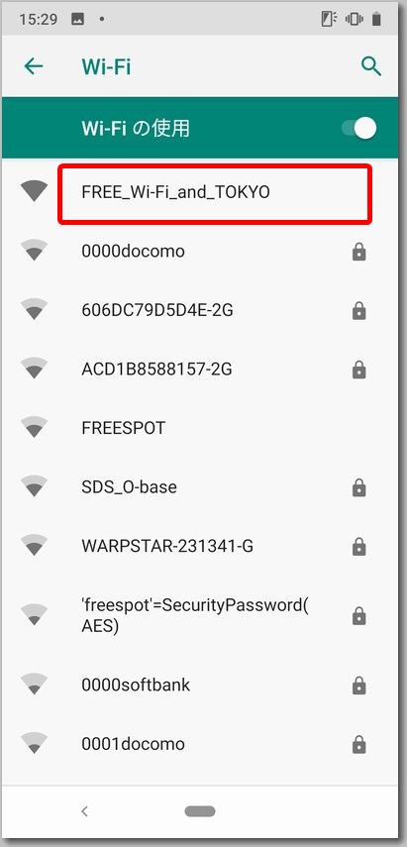This screenshot has width=407, height=847.
Task: Tap the lock icon beside 0000docomo
Action: tap(358, 252)
